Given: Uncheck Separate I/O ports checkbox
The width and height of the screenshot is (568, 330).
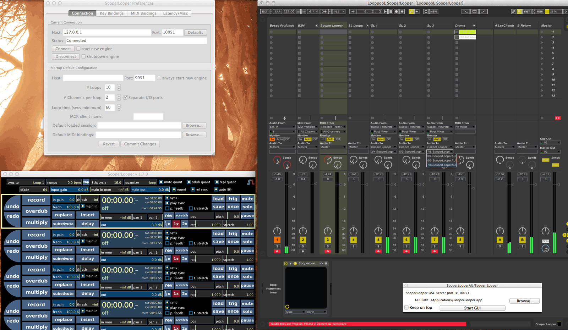Looking at the screenshot, I should pos(125,97).
